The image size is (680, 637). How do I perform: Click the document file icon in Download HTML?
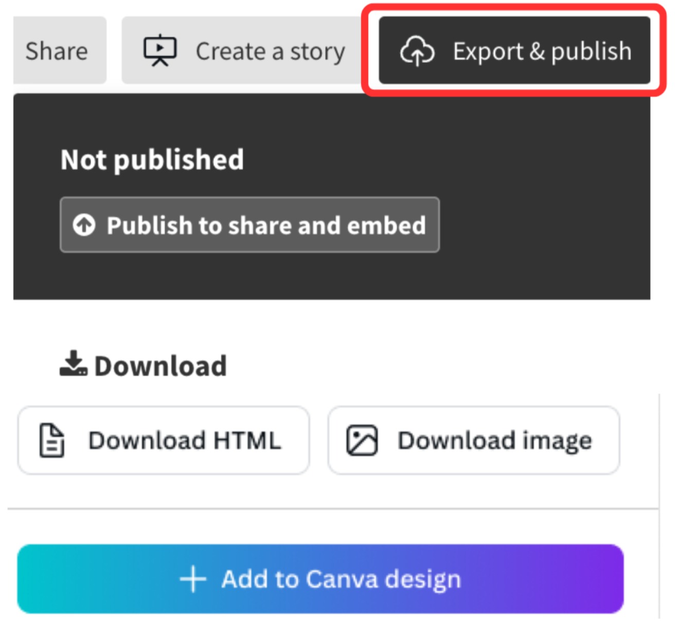click(52, 441)
